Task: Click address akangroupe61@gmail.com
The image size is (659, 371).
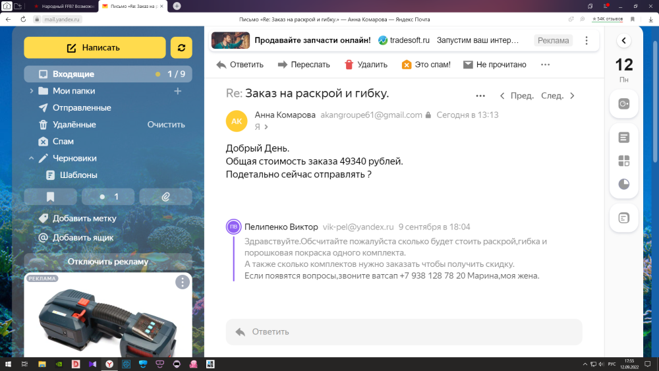Action: pyautogui.click(x=371, y=115)
